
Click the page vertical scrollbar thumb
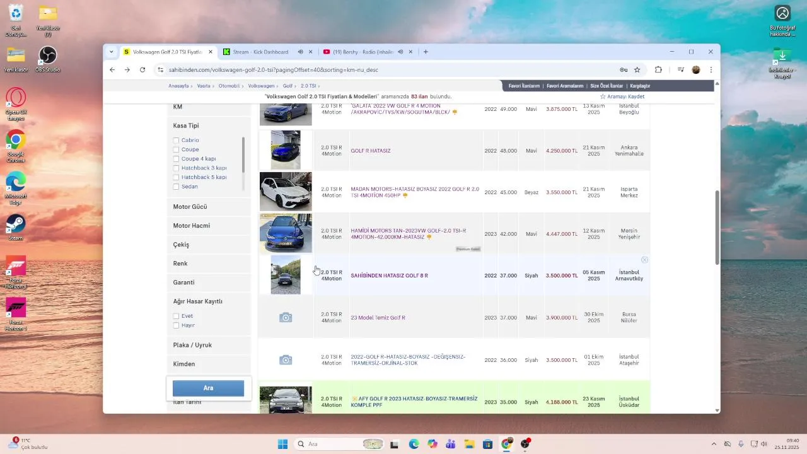717,227
